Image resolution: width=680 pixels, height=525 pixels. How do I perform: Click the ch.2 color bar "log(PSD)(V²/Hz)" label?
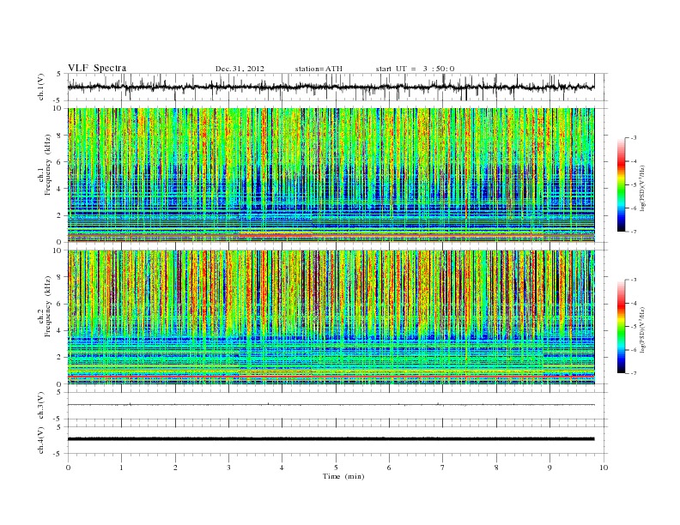tap(642, 329)
